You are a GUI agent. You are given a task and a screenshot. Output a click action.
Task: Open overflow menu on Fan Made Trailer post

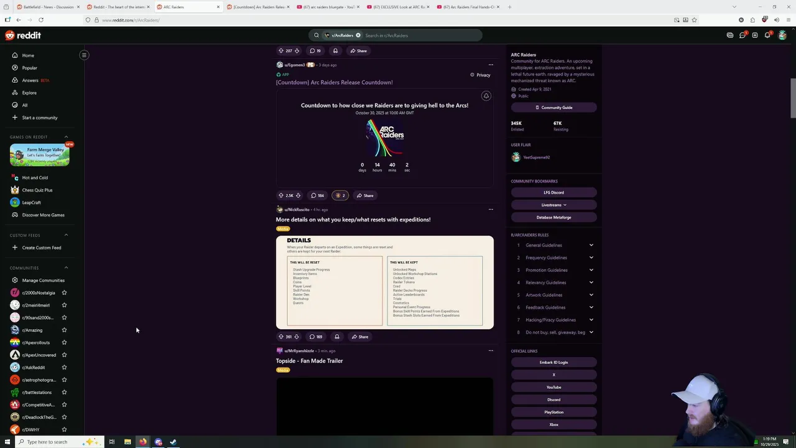491,351
